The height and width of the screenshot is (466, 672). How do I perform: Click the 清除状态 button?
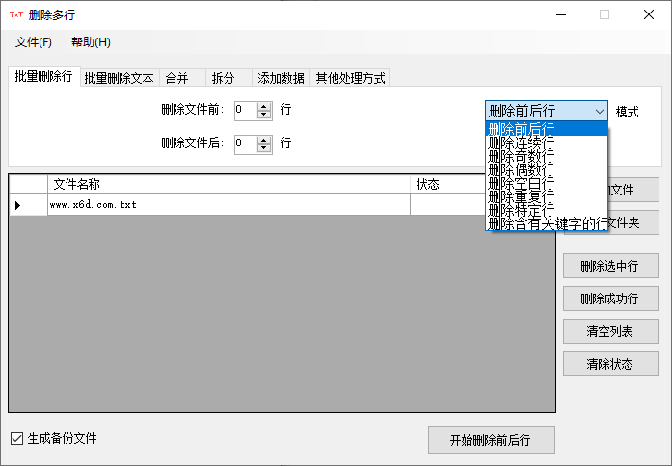coord(609,364)
